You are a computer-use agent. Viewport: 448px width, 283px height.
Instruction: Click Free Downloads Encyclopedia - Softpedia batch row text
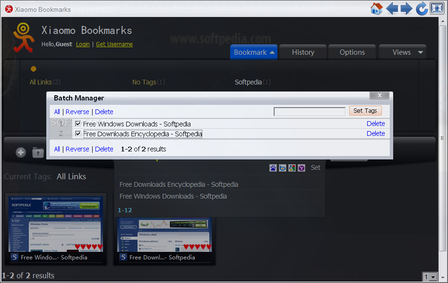(x=143, y=134)
